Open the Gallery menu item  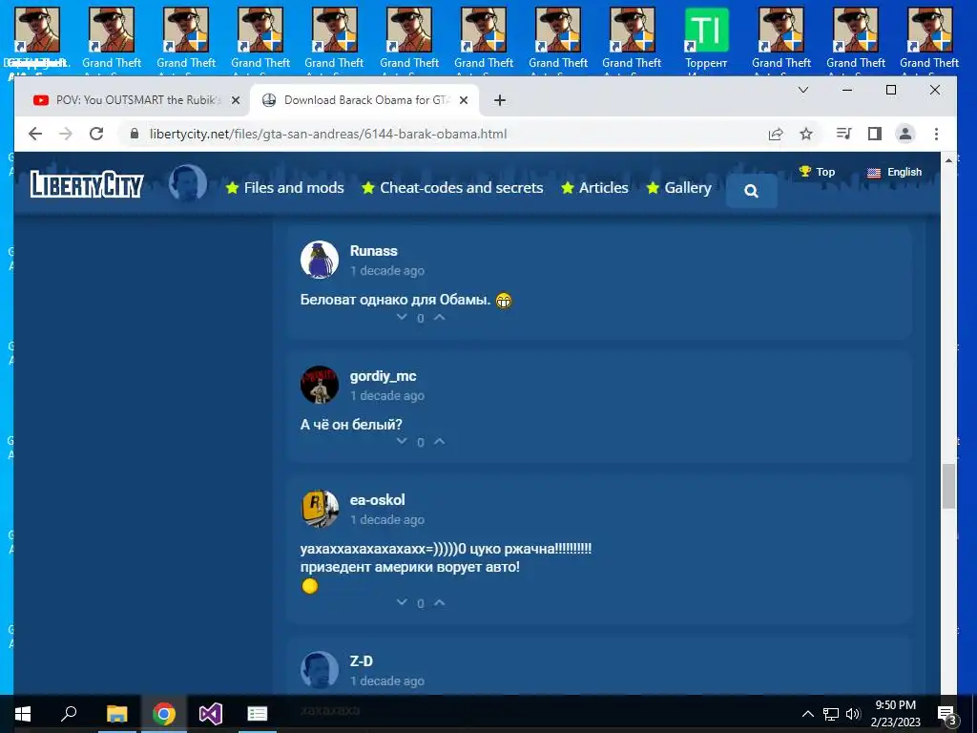(x=678, y=188)
